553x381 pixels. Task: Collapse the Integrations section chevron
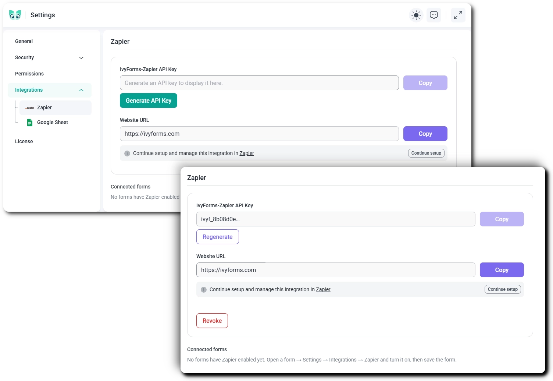(x=81, y=90)
